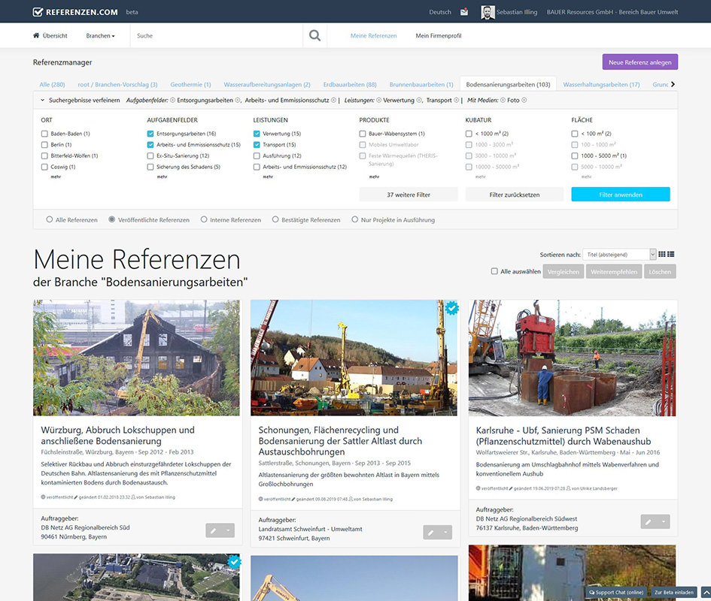Image resolution: width=711 pixels, height=601 pixels.
Task: Open the Mein Firmenprofil menu item
Action: (439, 35)
